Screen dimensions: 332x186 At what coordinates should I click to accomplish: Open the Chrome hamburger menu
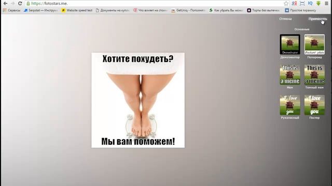[326, 4]
